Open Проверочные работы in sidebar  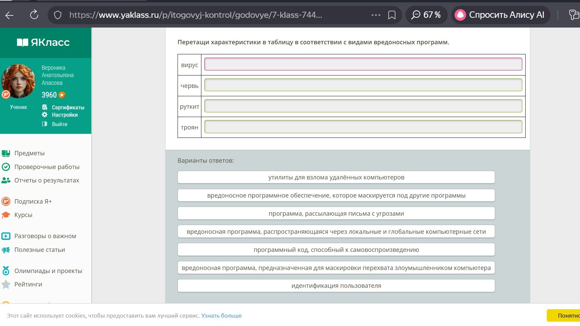pos(47,167)
